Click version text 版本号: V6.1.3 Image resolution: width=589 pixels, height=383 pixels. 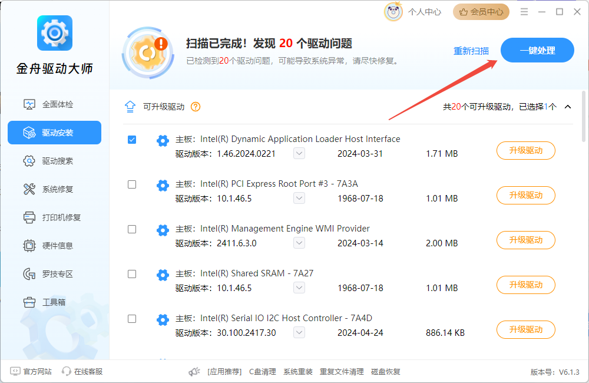555,372
